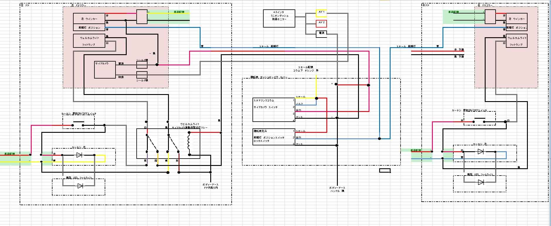The height and width of the screenshot is (226, 551).
Task: Click the diode in right door courtesy box
Action: click(481, 152)
